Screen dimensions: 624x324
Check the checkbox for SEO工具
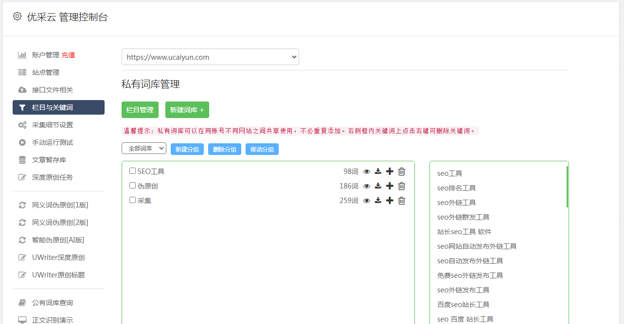tap(131, 171)
